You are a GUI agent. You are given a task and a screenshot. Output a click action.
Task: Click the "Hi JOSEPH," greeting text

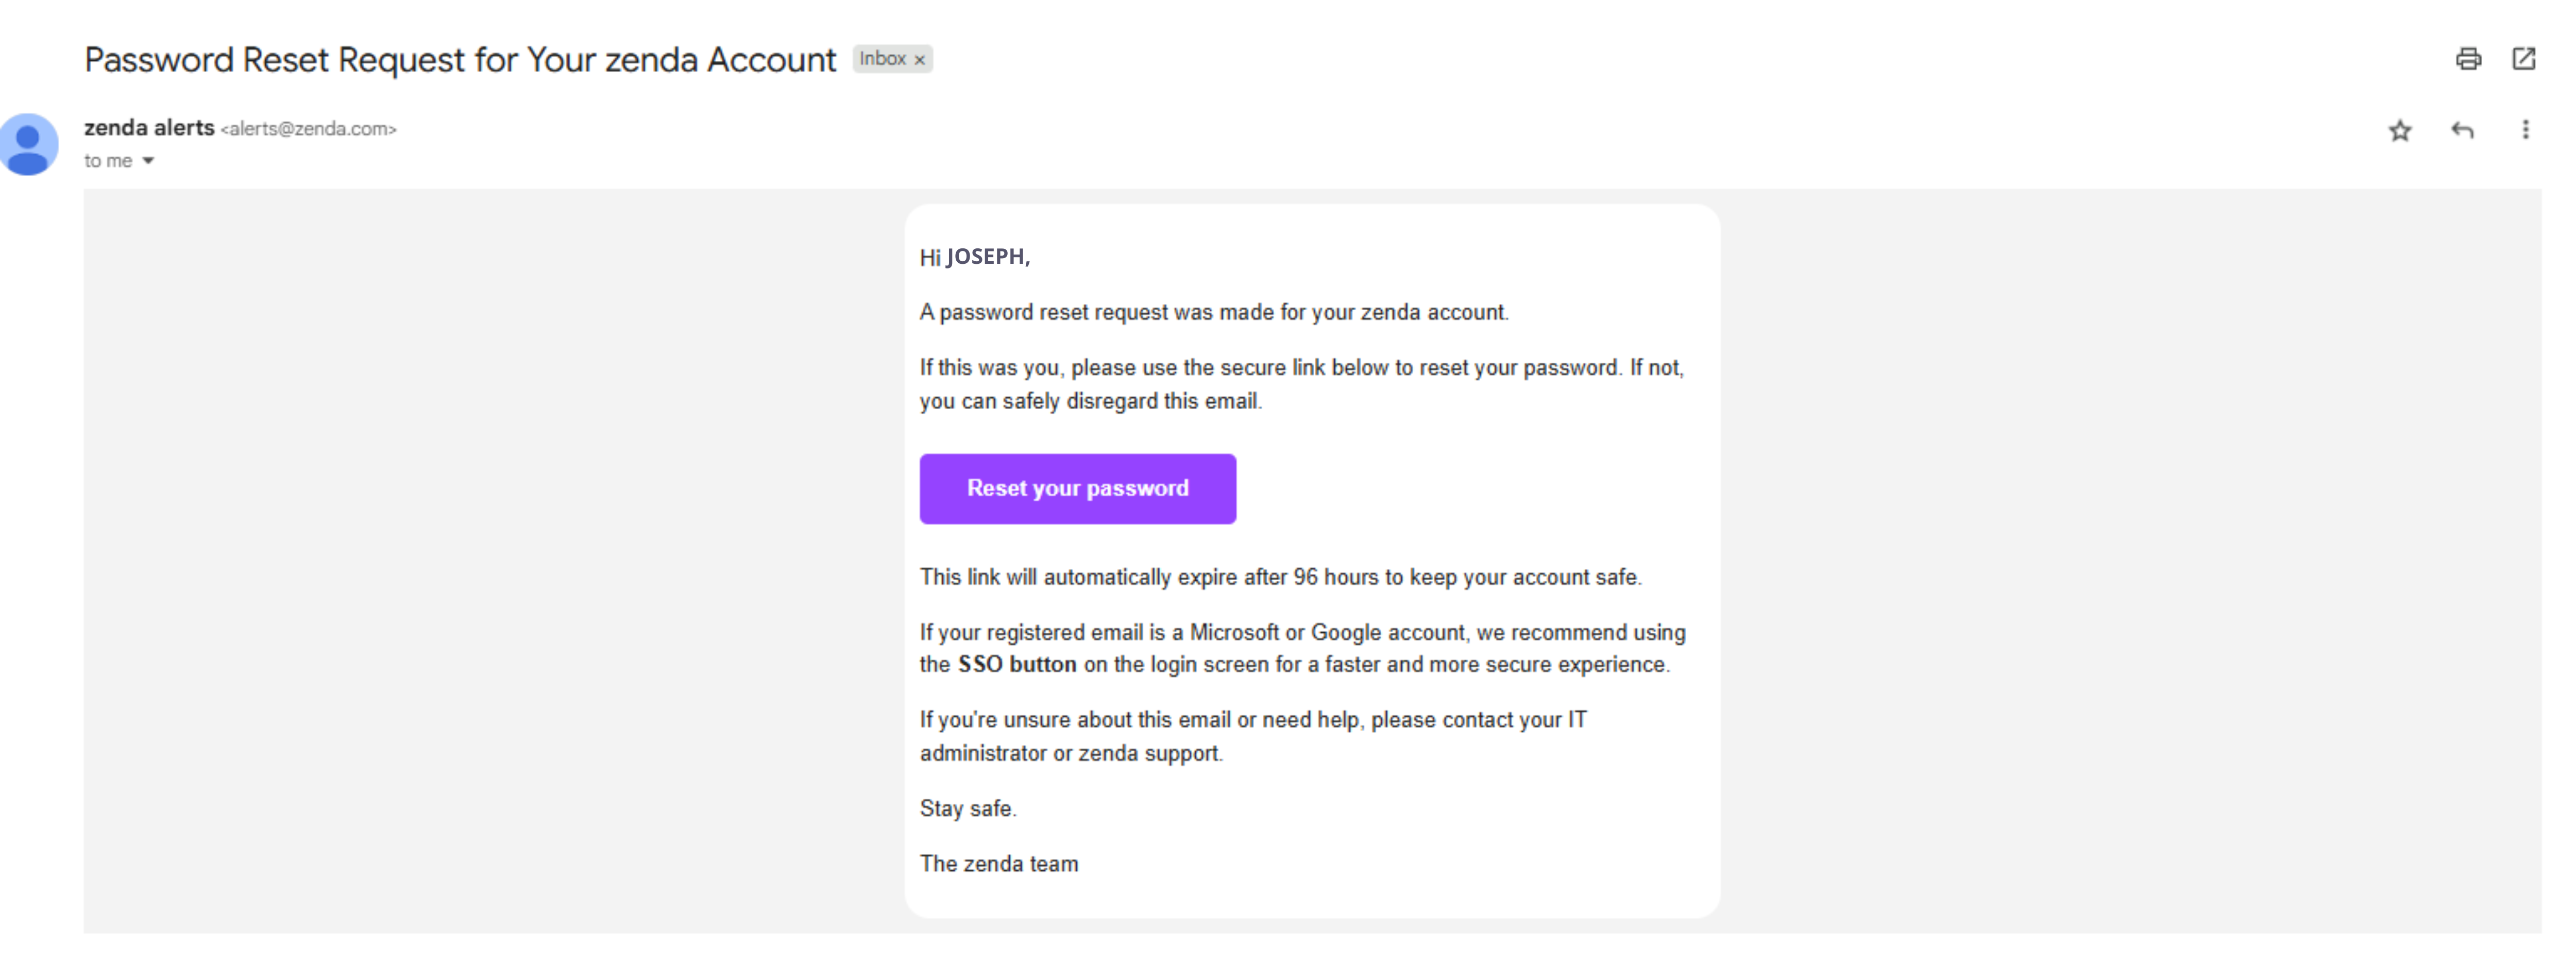pyautogui.click(x=974, y=257)
